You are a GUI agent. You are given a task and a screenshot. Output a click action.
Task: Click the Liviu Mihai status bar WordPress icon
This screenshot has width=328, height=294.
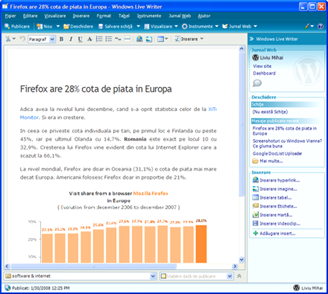[297, 288]
